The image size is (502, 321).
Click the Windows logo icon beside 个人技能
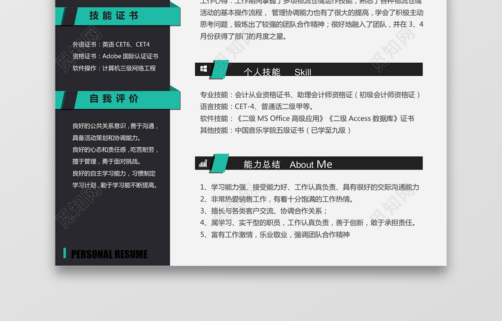(203, 69)
